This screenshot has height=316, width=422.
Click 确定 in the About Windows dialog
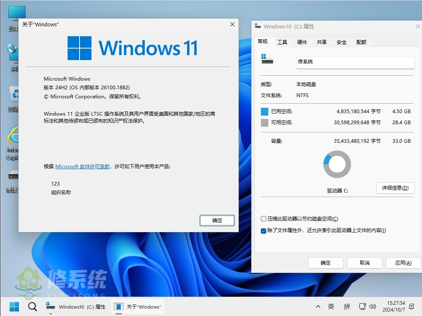pyautogui.click(x=217, y=221)
